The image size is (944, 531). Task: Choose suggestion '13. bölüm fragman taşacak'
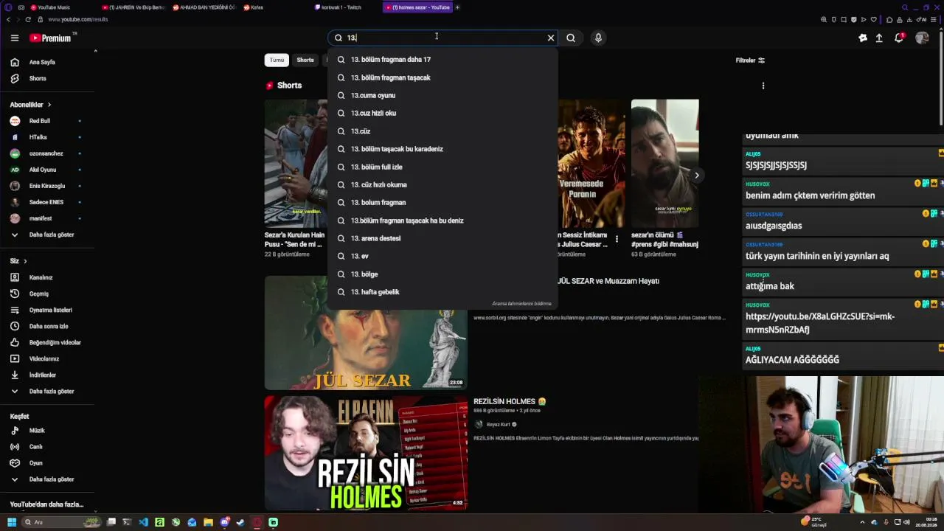tap(443, 77)
